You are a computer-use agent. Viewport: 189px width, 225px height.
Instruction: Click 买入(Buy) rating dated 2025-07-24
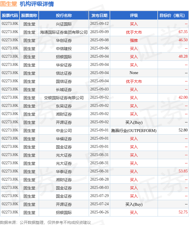pyautogui.click(x=134, y=204)
